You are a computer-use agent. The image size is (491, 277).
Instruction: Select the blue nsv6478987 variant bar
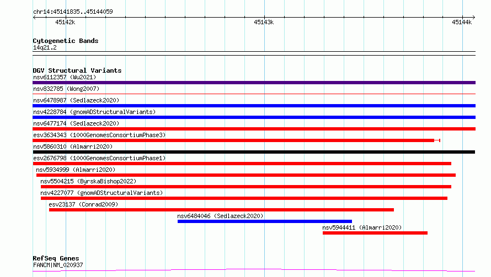[254, 106]
